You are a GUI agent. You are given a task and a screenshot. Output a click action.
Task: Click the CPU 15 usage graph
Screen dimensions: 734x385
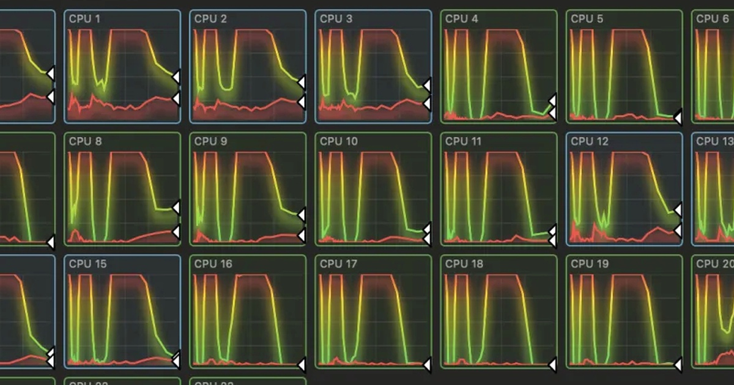click(x=122, y=312)
